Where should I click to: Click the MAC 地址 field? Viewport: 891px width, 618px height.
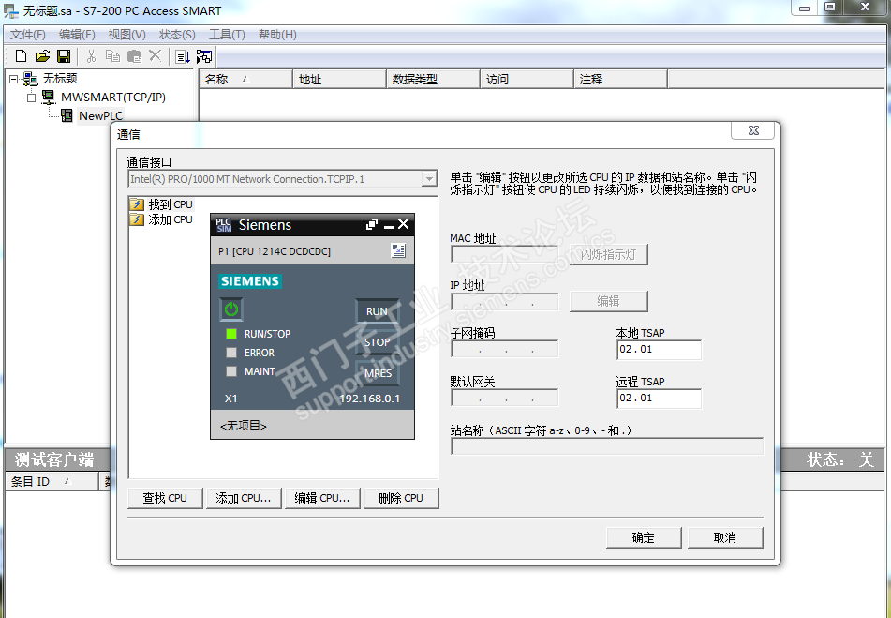505,254
